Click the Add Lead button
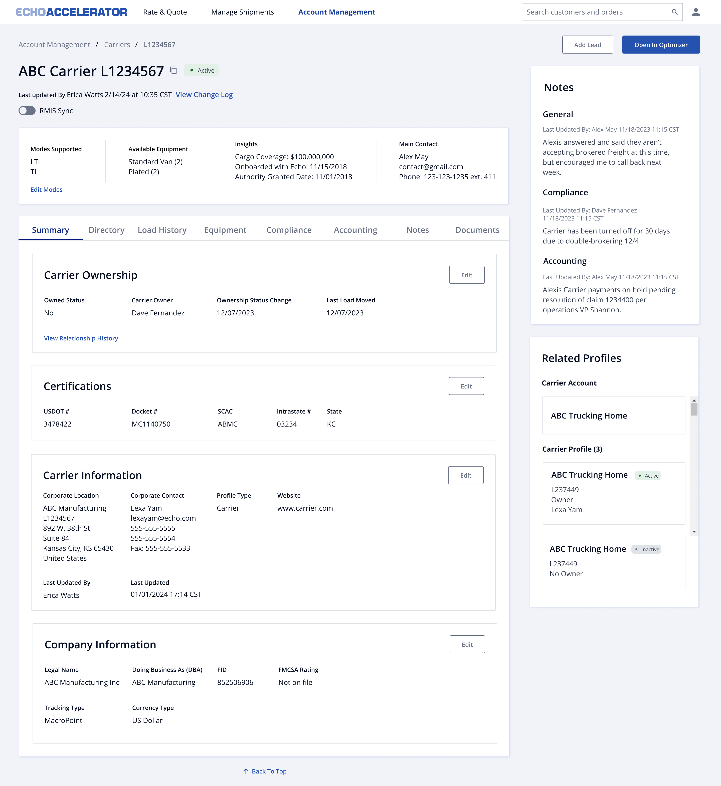Image resolution: width=721 pixels, height=786 pixels. pyautogui.click(x=588, y=45)
